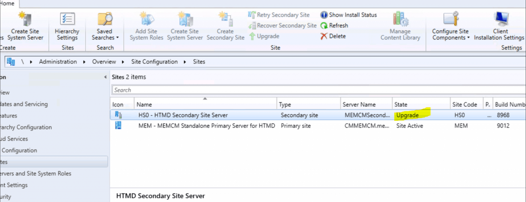Click Show Install Status icon
This screenshot has width=526, height=202.
coord(324,15)
